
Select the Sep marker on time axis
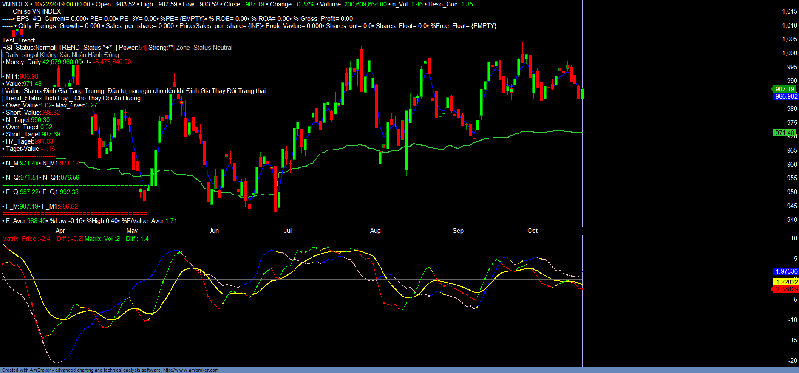pos(458,231)
